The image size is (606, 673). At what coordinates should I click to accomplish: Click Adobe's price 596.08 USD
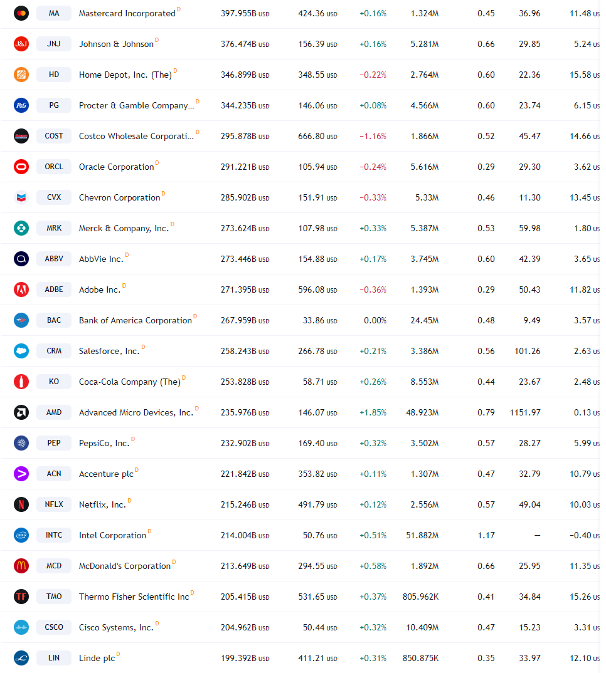[317, 290]
